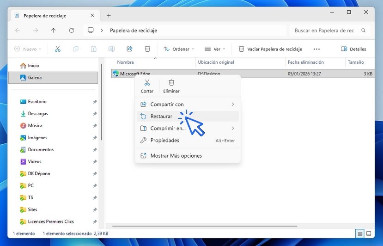Click the share icon in the toolbar
The width and height of the screenshot is (383, 246).
click(x=130, y=49)
